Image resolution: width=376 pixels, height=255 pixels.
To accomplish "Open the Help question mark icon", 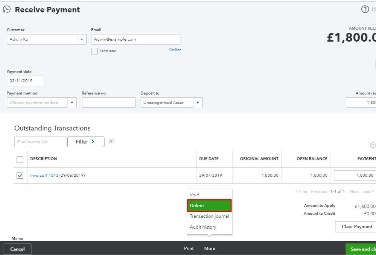I will pos(365,9).
